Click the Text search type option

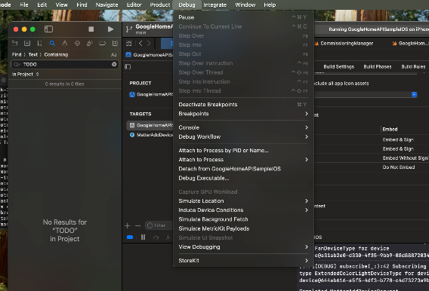[x=32, y=54]
